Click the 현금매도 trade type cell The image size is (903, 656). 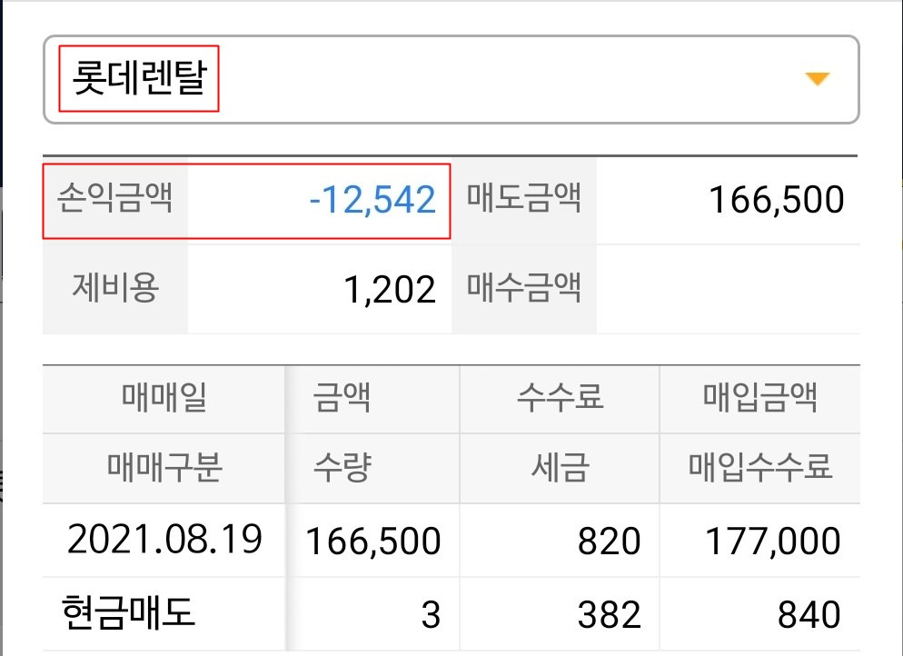(x=128, y=612)
